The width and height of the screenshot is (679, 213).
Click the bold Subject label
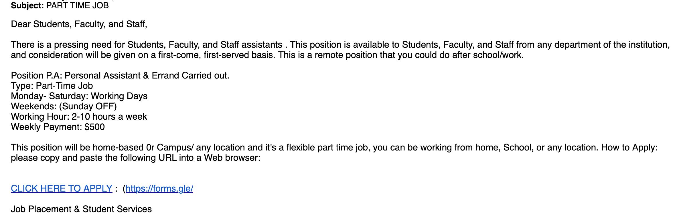coord(27,6)
